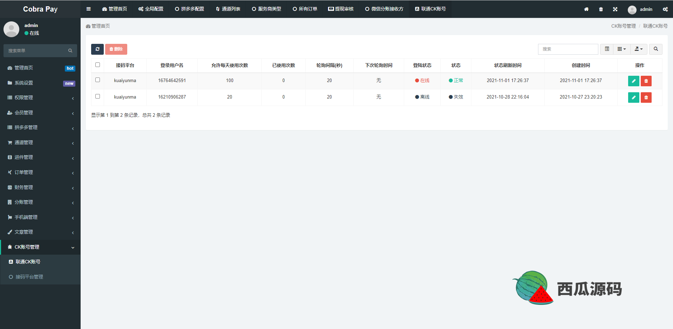The width and height of the screenshot is (673, 329).
Task: Open 系统设置 in the sidebar
Action: pyautogui.click(x=40, y=83)
